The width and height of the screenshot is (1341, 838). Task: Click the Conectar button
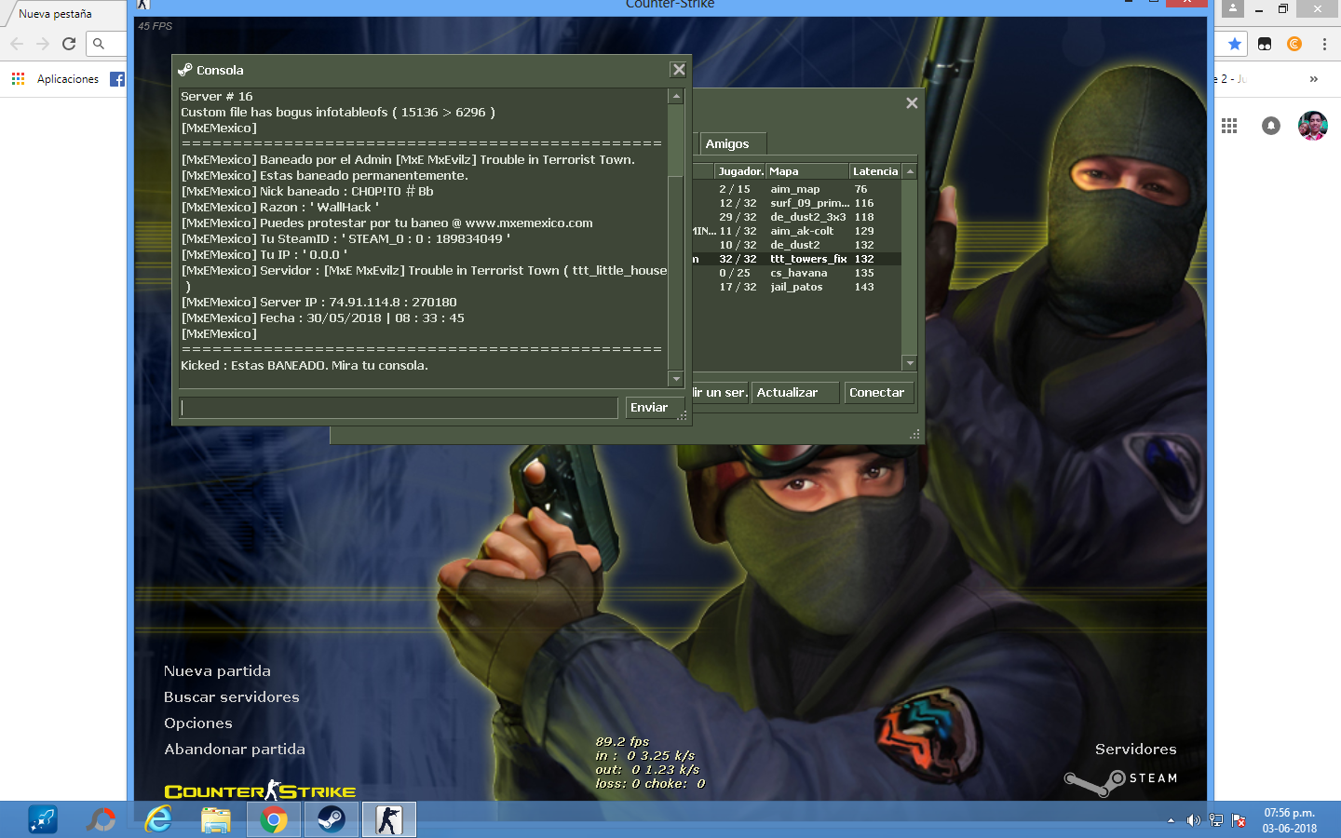879,393
